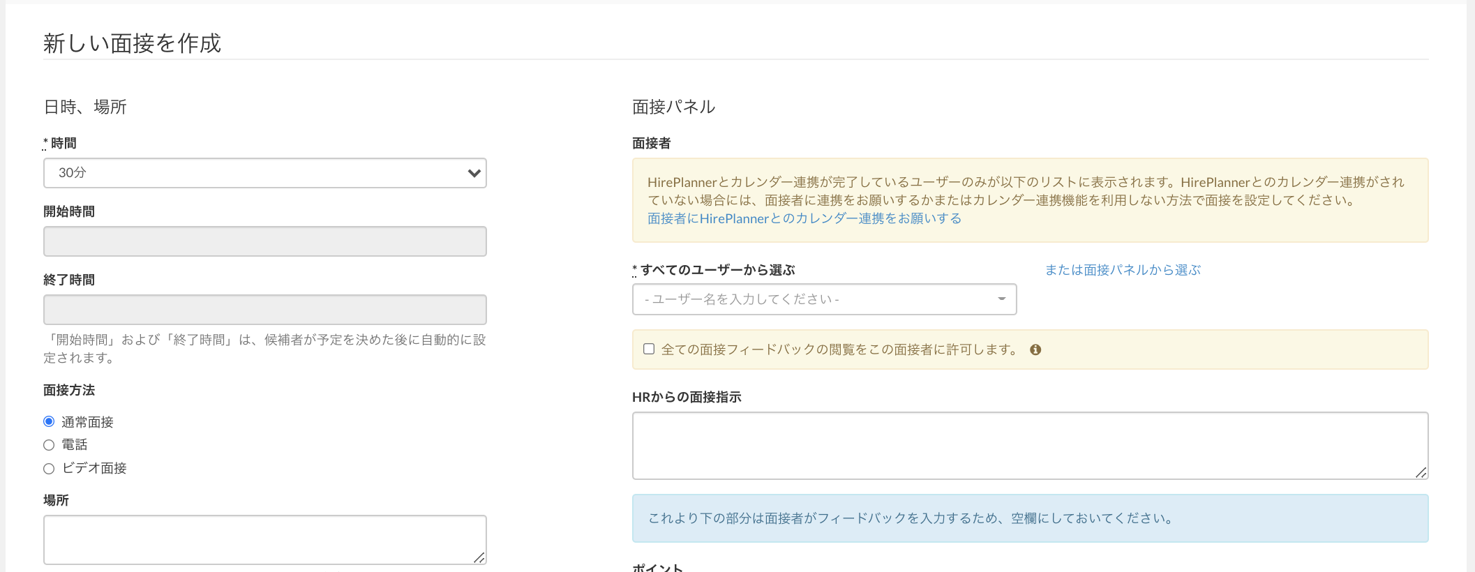Choose the 電話 interview method

(x=49, y=445)
